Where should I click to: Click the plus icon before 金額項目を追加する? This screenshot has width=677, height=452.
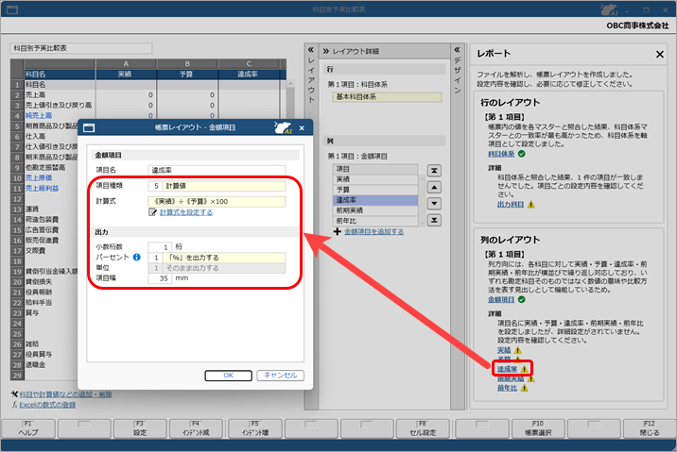tap(338, 231)
